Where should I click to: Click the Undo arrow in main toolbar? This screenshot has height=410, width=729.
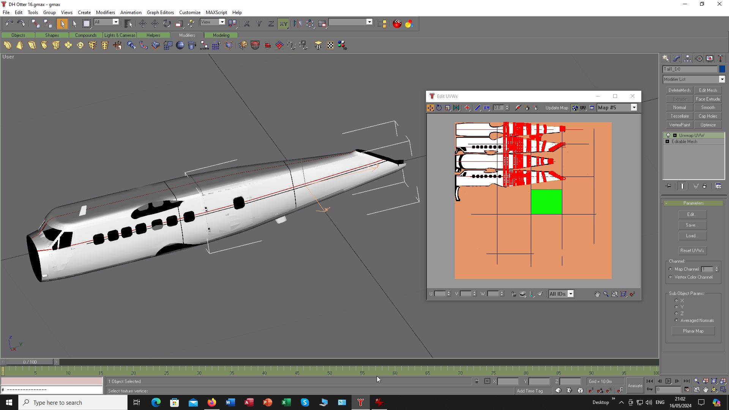[x=9, y=24]
